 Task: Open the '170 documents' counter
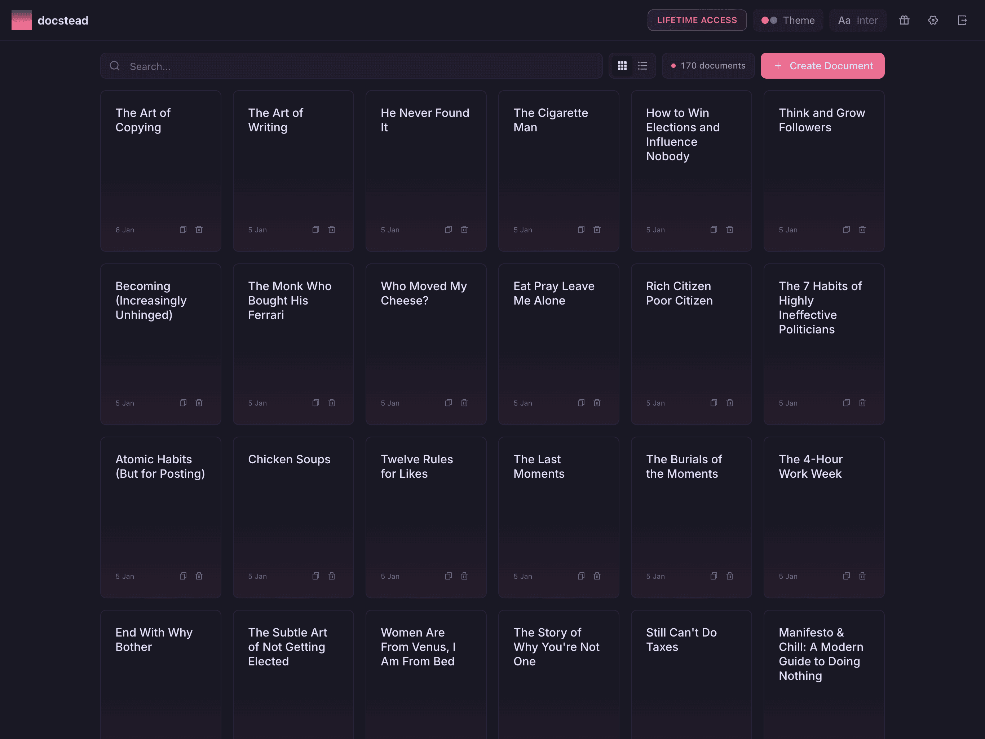pyautogui.click(x=708, y=66)
